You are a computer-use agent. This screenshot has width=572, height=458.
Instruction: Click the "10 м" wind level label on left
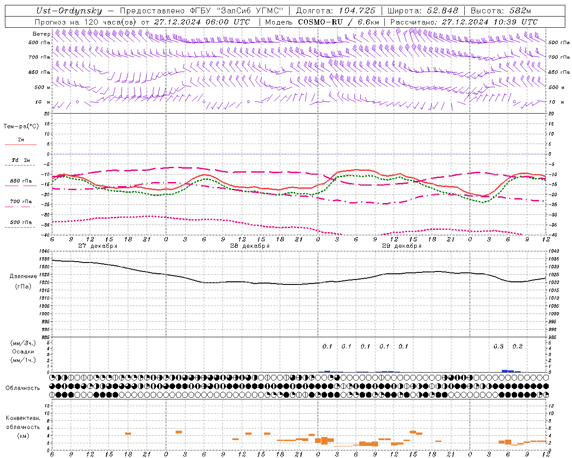pos(43,102)
